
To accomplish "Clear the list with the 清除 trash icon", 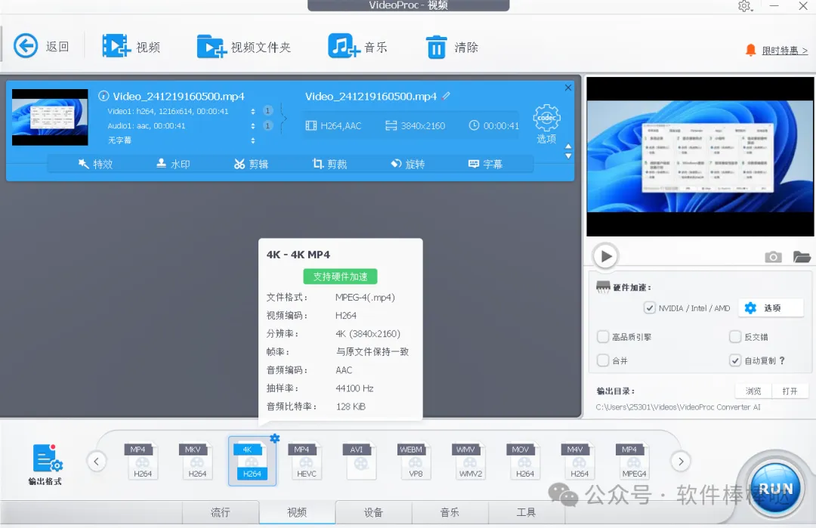I will [x=436, y=47].
